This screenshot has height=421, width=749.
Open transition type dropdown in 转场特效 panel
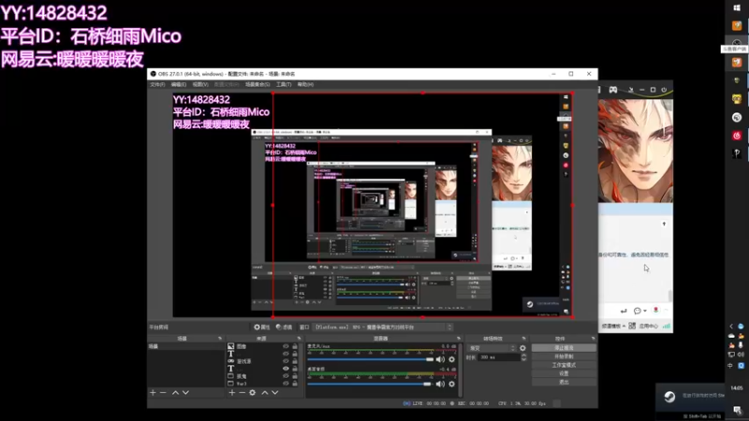pos(492,348)
